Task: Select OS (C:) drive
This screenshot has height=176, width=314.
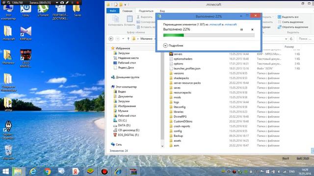Action: point(120,120)
